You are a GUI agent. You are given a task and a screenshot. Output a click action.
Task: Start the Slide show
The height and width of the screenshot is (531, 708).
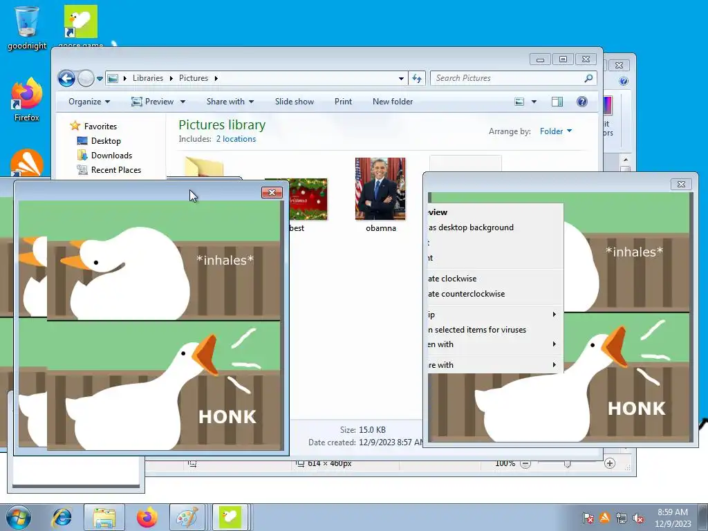point(295,102)
